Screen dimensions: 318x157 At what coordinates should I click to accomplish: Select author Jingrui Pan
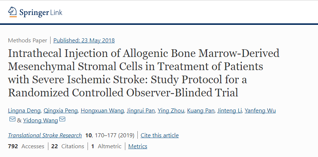tap(140, 111)
